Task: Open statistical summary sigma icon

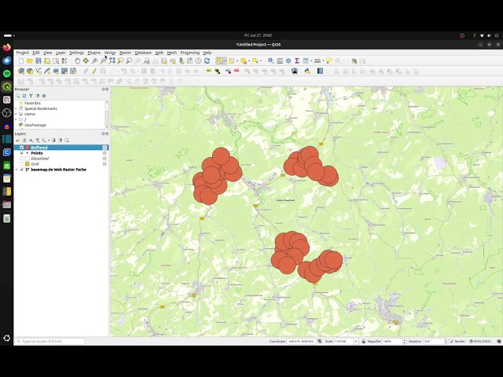Action: [x=297, y=61]
